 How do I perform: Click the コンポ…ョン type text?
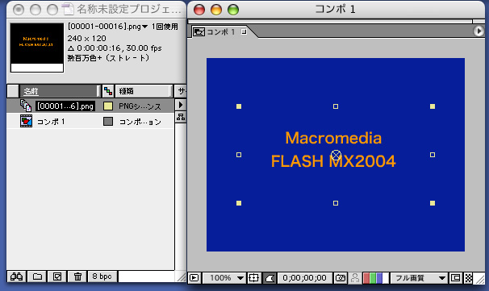click(x=140, y=122)
